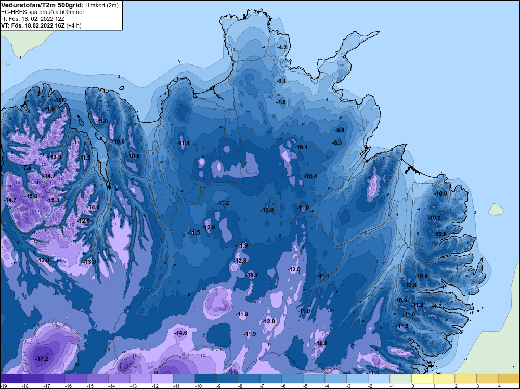Pick the legend swatch labeled -8
This screenshot has height=389, width=520.
pyautogui.click(x=249, y=379)
